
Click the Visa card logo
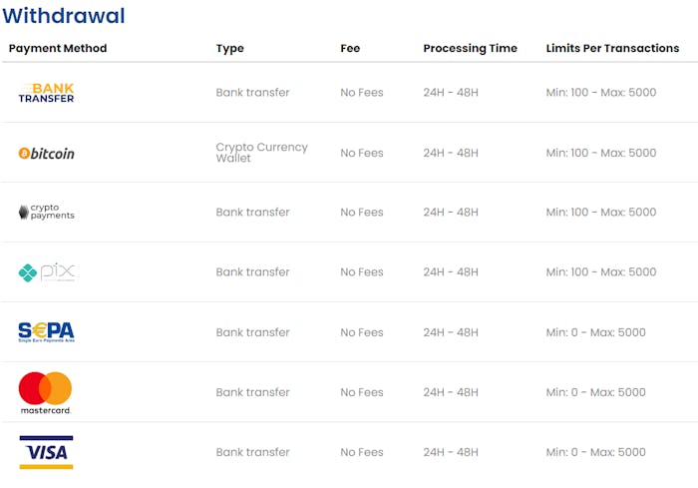(46, 452)
